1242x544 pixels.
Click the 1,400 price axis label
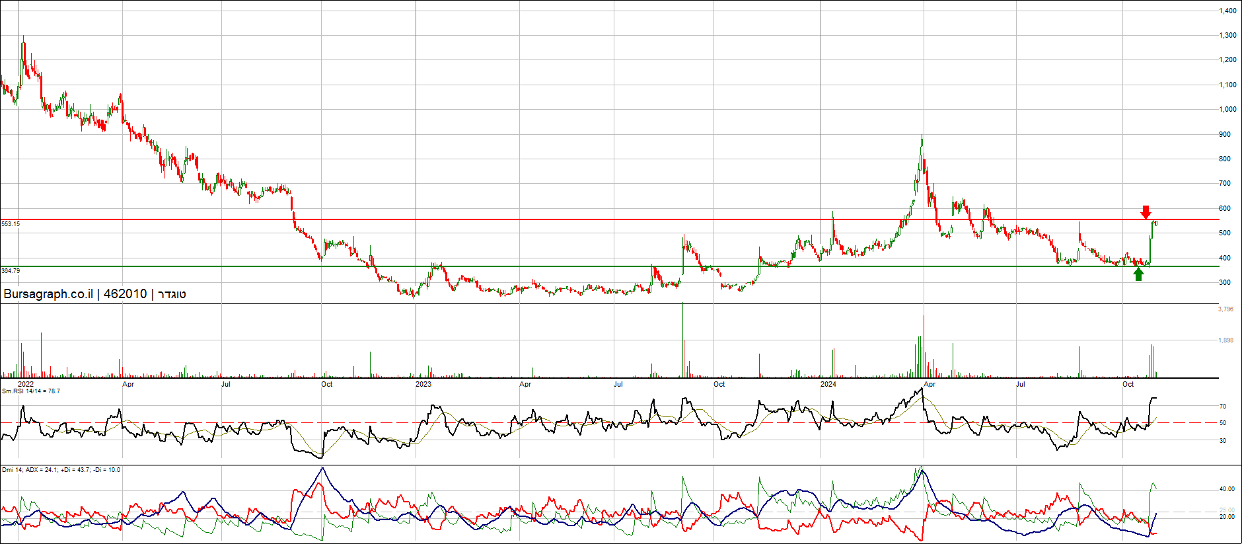coord(1227,11)
